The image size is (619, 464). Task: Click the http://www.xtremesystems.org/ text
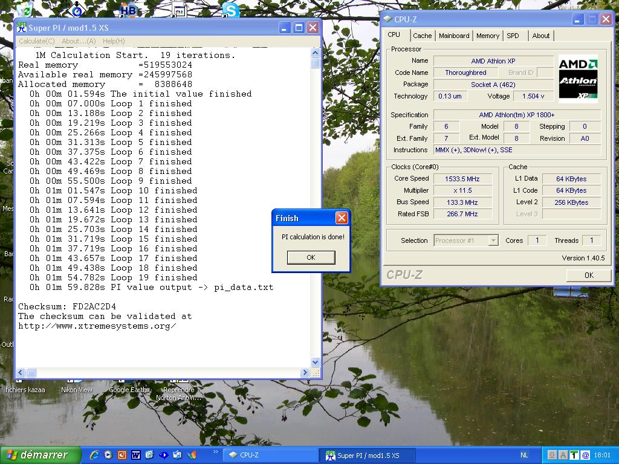coord(97,326)
